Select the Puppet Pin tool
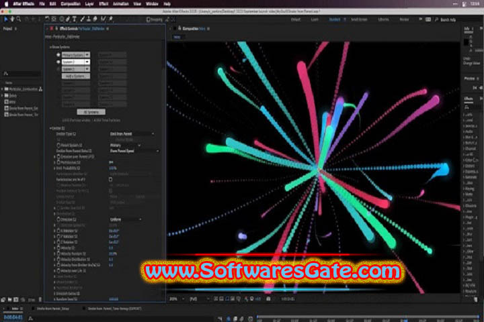 click(x=110, y=19)
